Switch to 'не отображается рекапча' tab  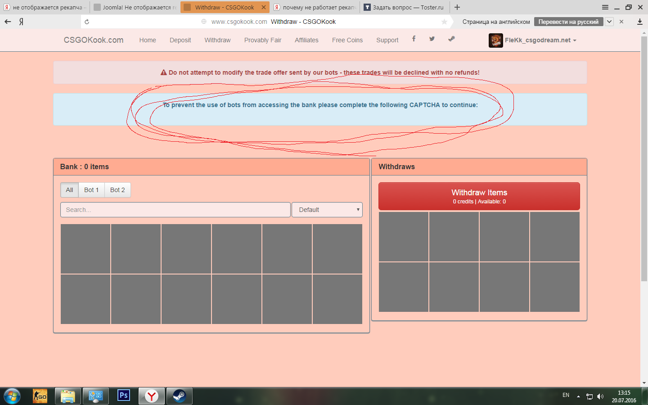point(45,7)
